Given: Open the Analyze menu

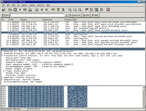Looking at the screenshot, I should coord(32,5).
